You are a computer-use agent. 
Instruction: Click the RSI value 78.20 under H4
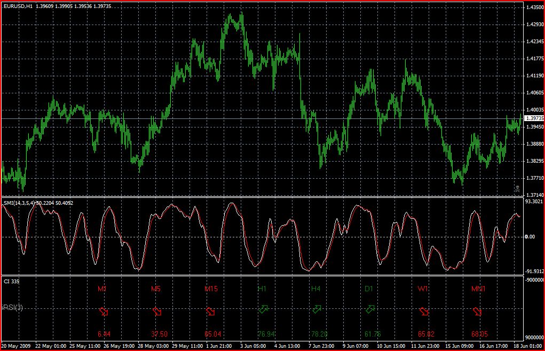tap(319, 334)
